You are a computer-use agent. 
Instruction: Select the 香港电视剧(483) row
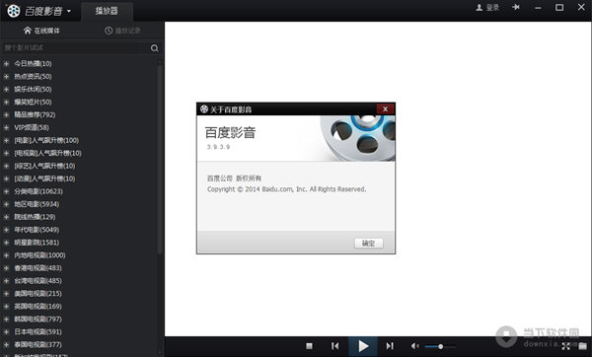pos(79,268)
